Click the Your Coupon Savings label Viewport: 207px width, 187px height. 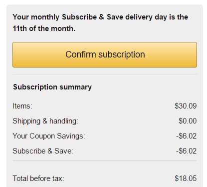pos(49,136)
